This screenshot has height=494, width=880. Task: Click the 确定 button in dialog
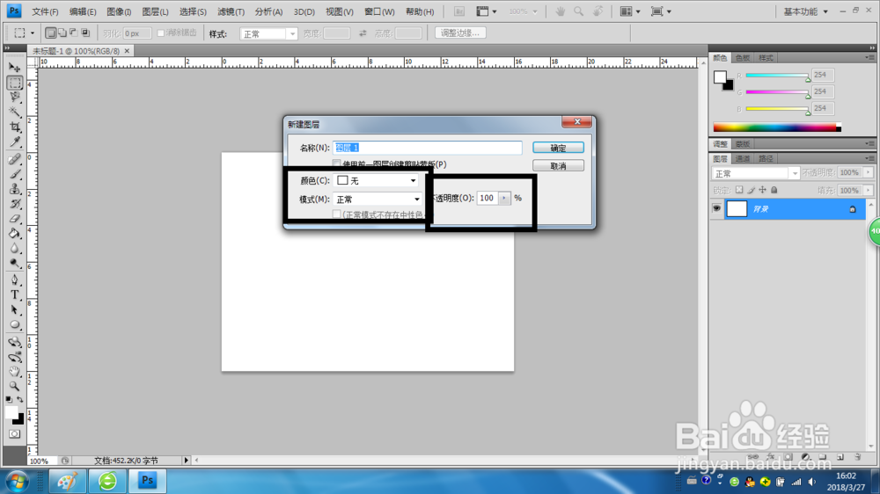click(558, 148)
